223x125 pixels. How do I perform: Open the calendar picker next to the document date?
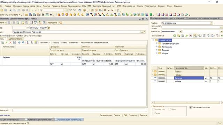click(49, 28)
